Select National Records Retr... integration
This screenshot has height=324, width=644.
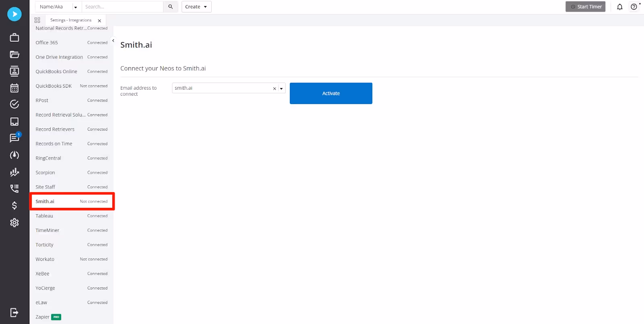pos(71,29)
